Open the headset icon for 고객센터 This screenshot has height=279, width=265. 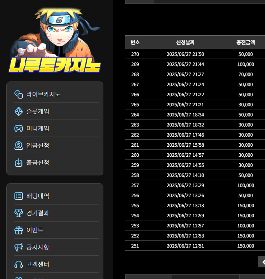coord(19,264)
